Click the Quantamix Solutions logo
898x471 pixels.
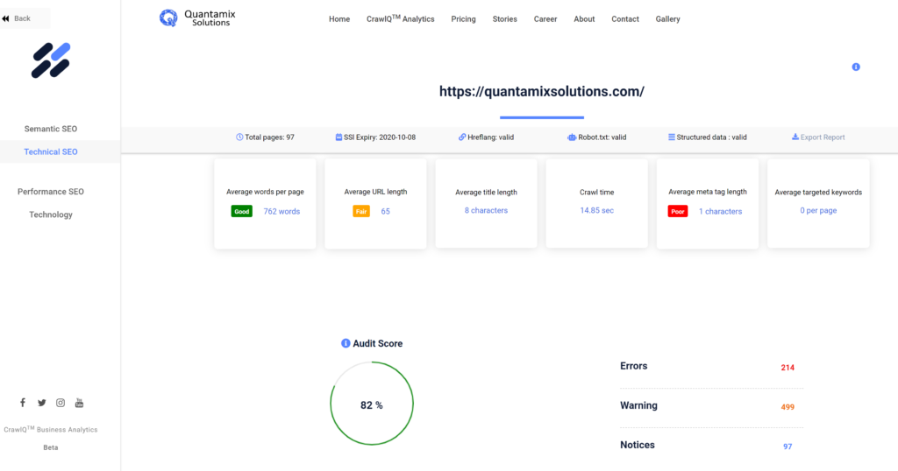click(198, 18)
